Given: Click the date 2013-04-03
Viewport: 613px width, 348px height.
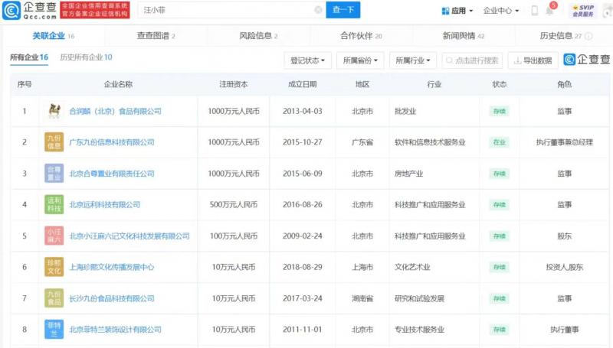Looking at the screenshot, I should [x=303, y=111].
